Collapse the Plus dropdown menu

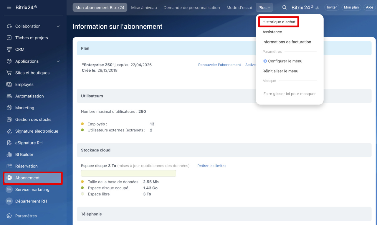click(264, 8)
